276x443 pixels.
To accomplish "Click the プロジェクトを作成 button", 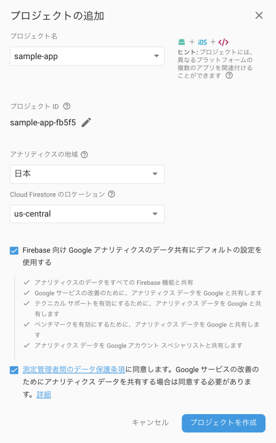I will (223, 423).
